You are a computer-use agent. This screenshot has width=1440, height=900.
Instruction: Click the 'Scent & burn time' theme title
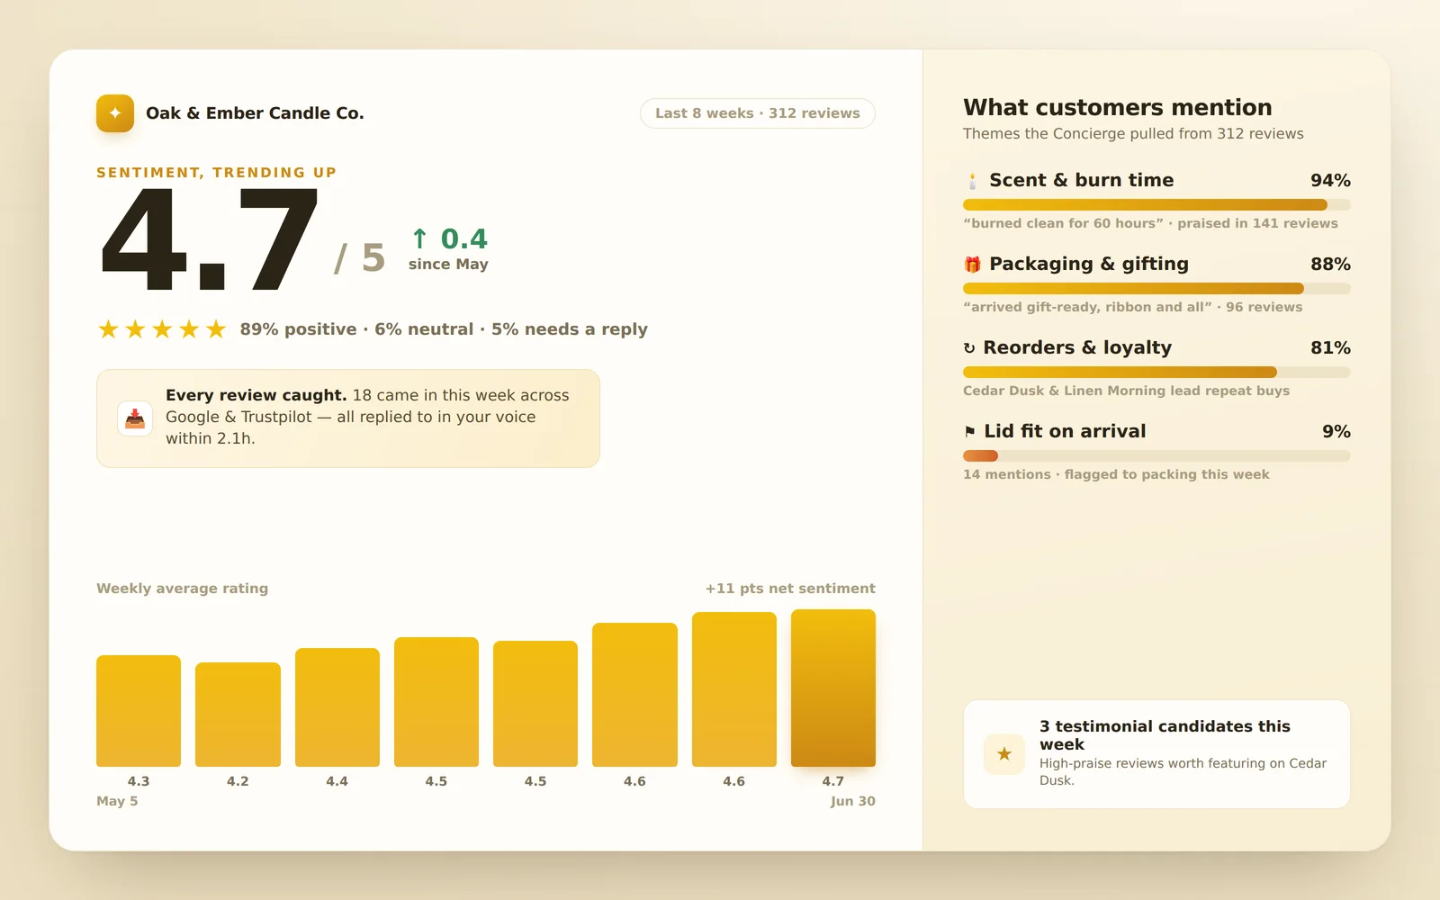tap(1082, 180)
